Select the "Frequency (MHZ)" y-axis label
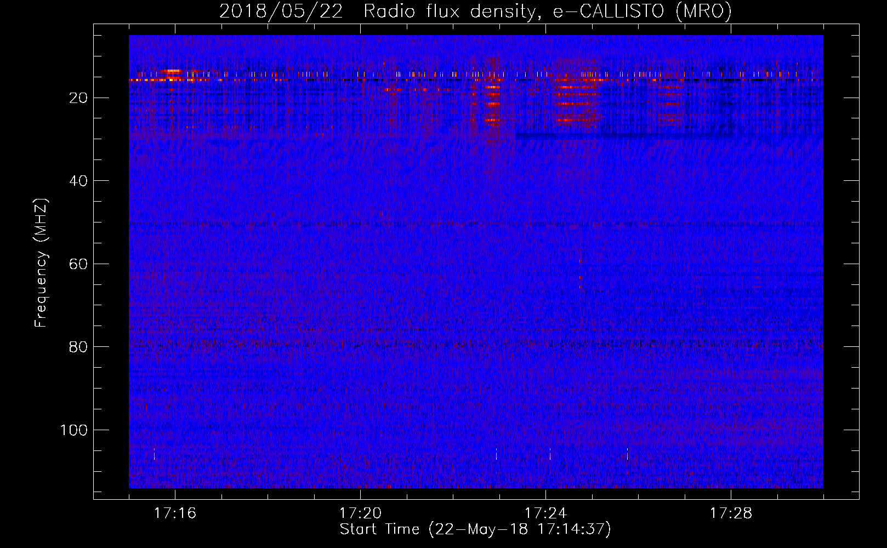 42,263
